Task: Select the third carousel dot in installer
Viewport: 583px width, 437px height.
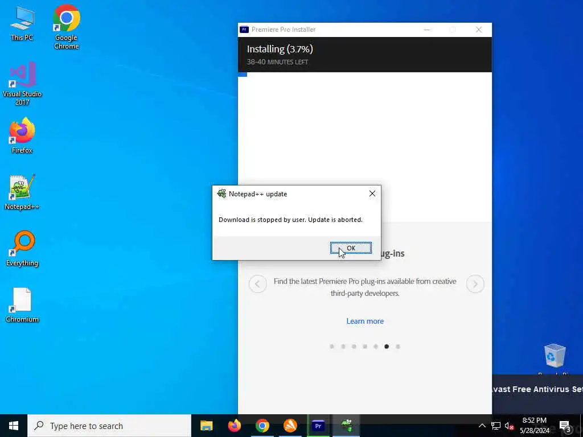Action: 354,347
